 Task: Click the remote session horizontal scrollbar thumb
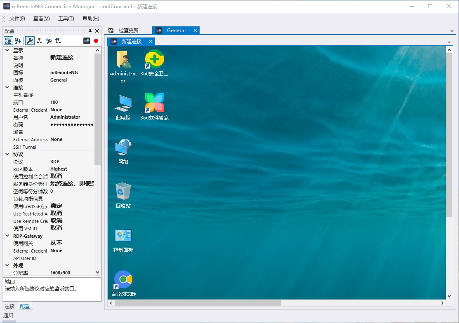point(198,303)
